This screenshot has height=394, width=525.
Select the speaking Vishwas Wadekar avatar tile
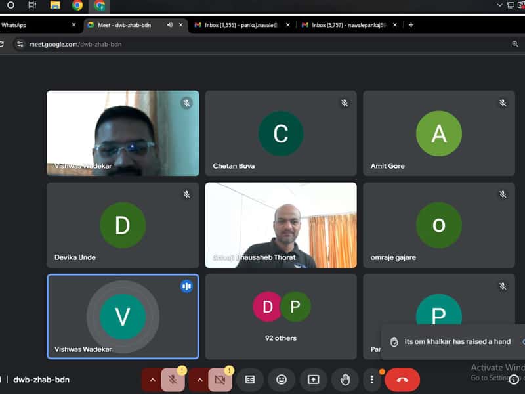click(123, 317)
